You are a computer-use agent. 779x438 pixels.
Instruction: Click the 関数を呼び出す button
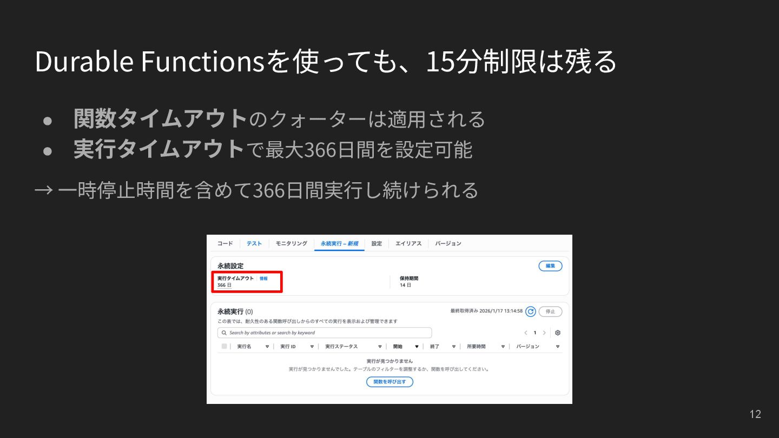coord(389,382)
